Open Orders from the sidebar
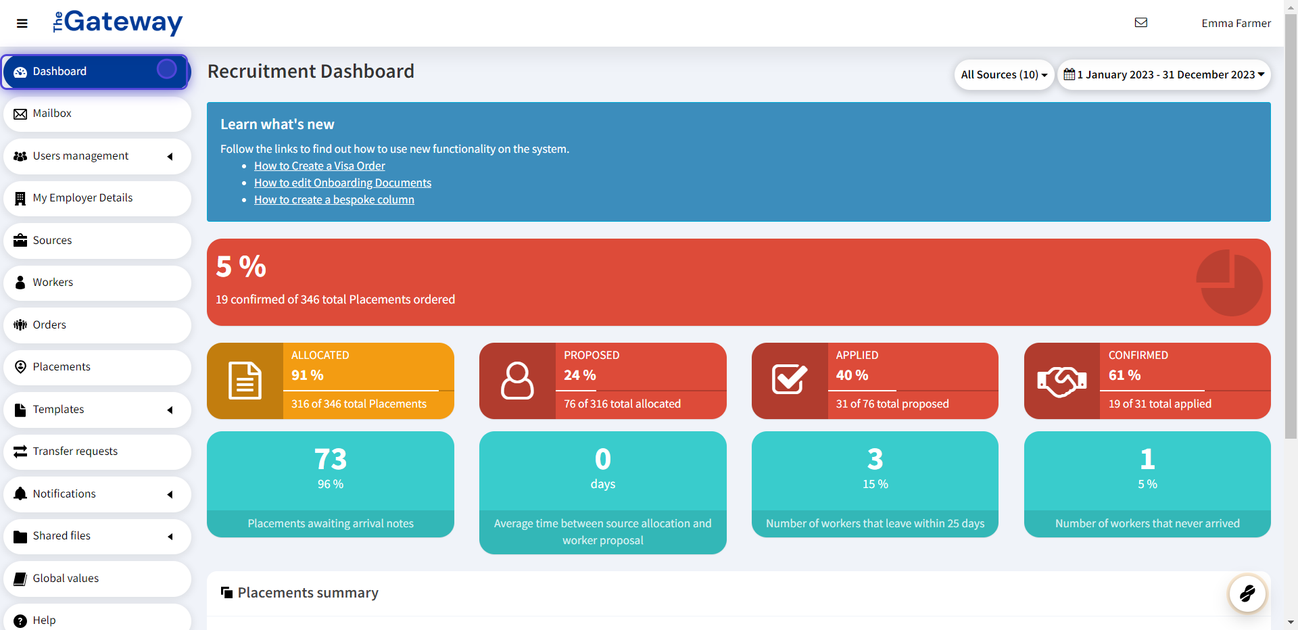The width and height of the screenshot is (1298, 630). click(x=97, y=325)
